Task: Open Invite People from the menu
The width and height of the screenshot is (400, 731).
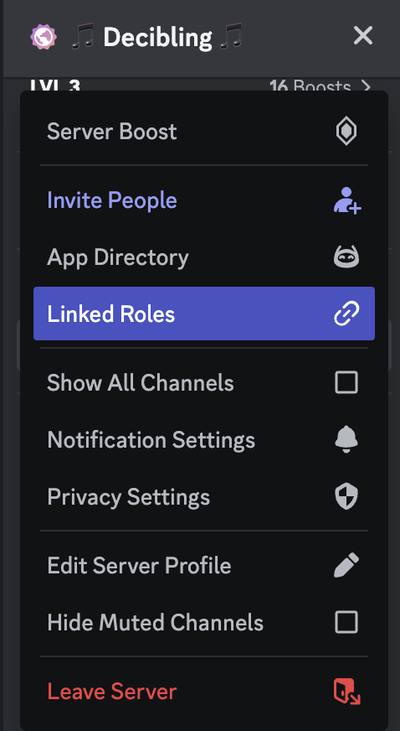Action: [204, 200]
